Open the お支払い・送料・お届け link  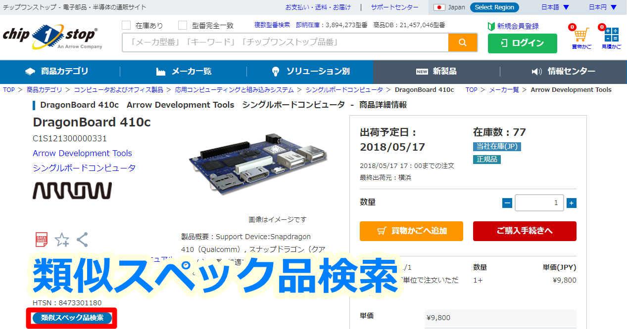318,7
